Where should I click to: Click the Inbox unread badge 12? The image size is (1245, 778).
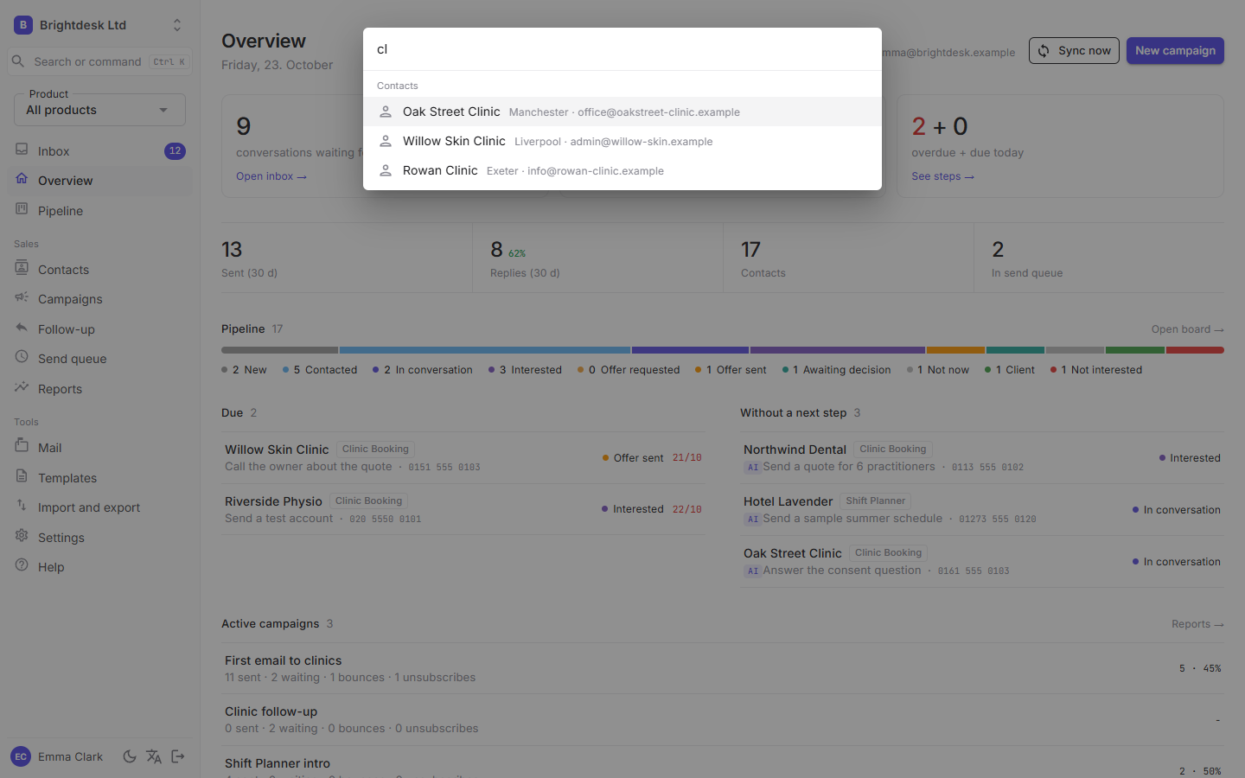coord(175,150)
